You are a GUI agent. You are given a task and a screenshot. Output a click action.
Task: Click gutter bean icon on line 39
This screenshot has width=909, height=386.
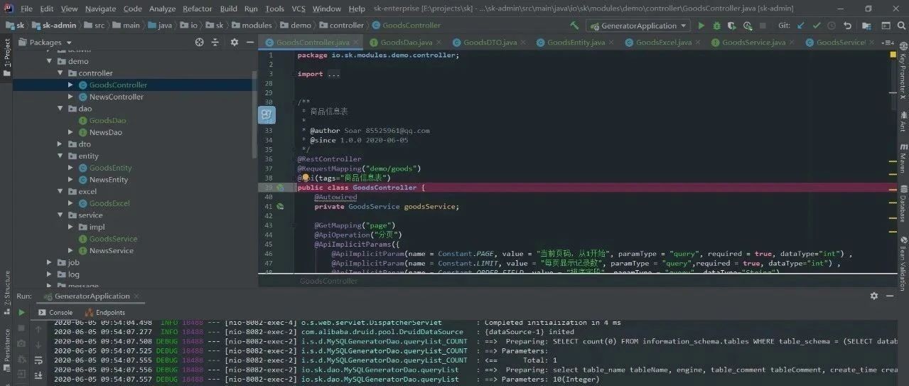(280, 188)
